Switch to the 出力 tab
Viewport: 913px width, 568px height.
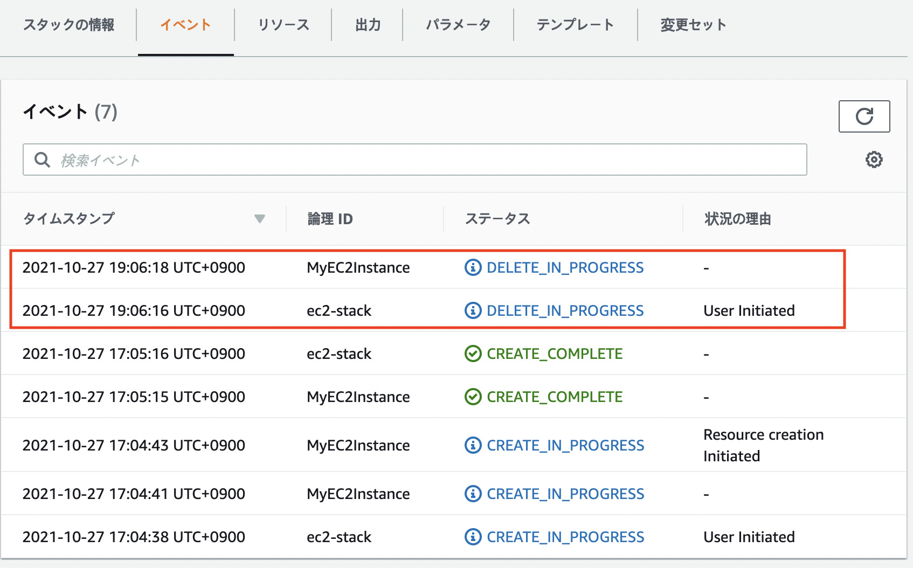pyautogui.click(x=368, y=24)
